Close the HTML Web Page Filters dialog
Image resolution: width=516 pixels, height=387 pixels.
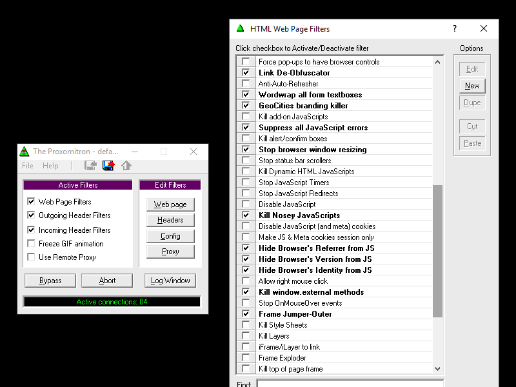483,28
